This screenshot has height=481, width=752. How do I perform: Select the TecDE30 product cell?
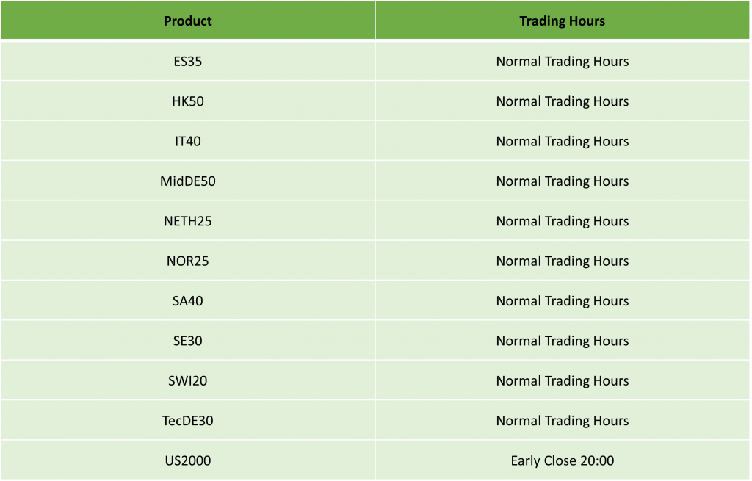187,421
